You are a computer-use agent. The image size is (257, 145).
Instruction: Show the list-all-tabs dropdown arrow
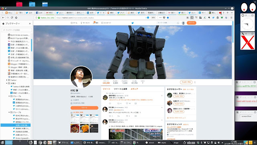[232, 12]
